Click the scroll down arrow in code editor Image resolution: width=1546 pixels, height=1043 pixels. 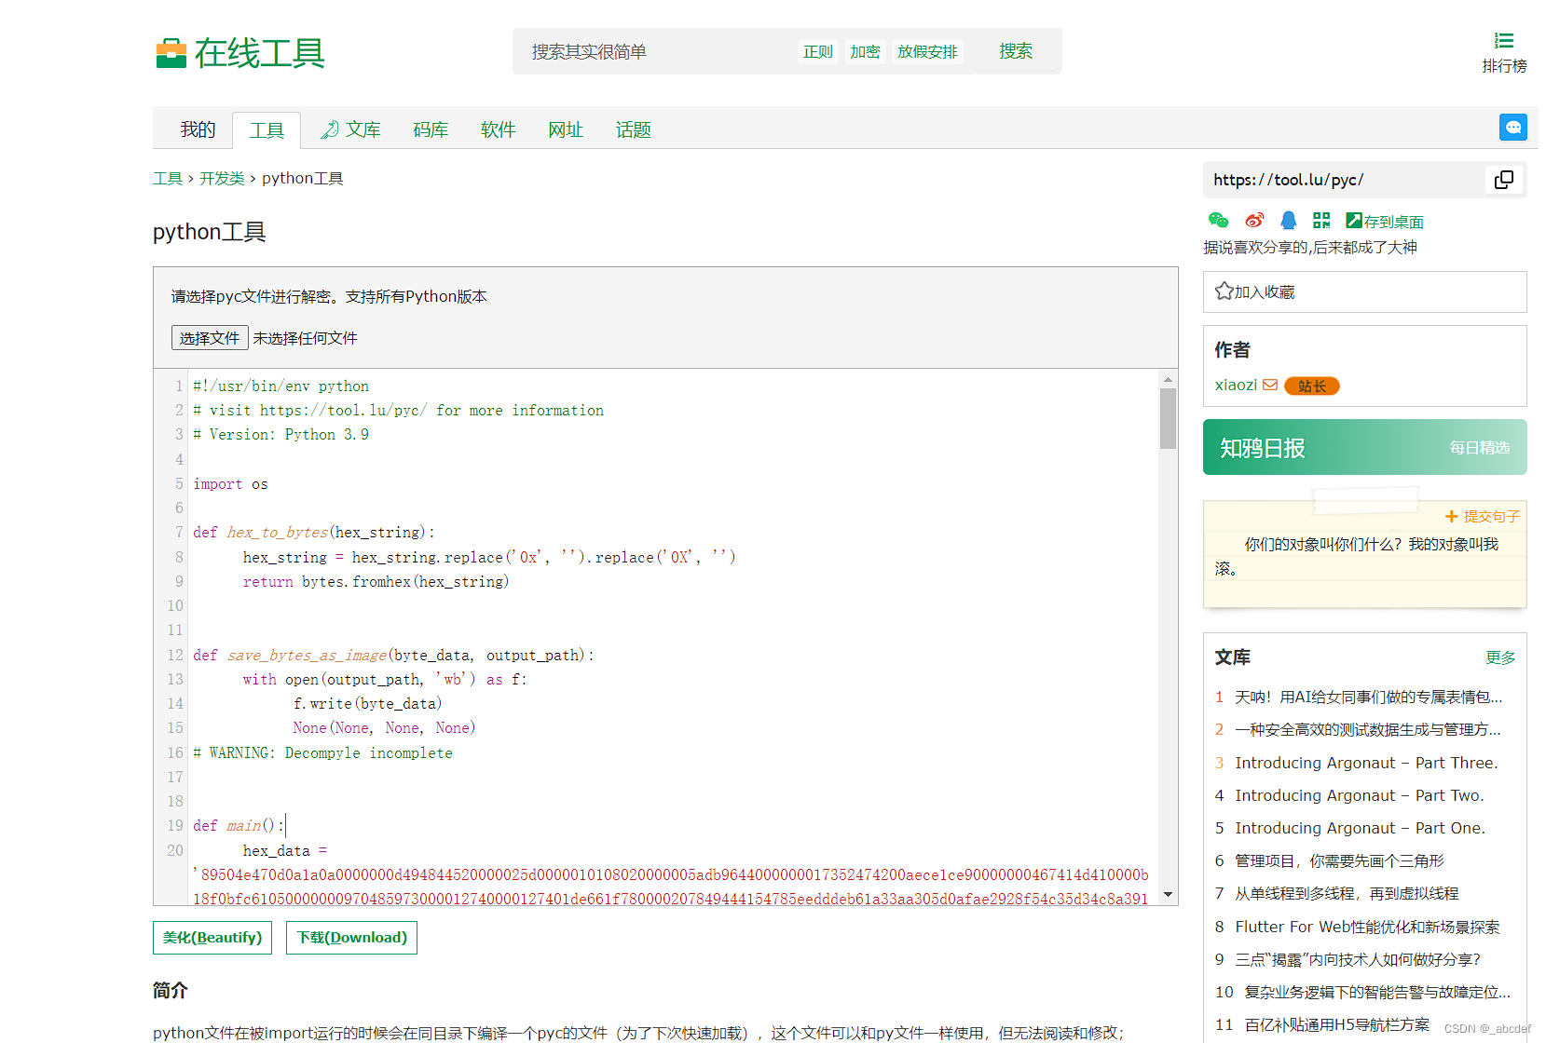click(x=1168, y=895)
